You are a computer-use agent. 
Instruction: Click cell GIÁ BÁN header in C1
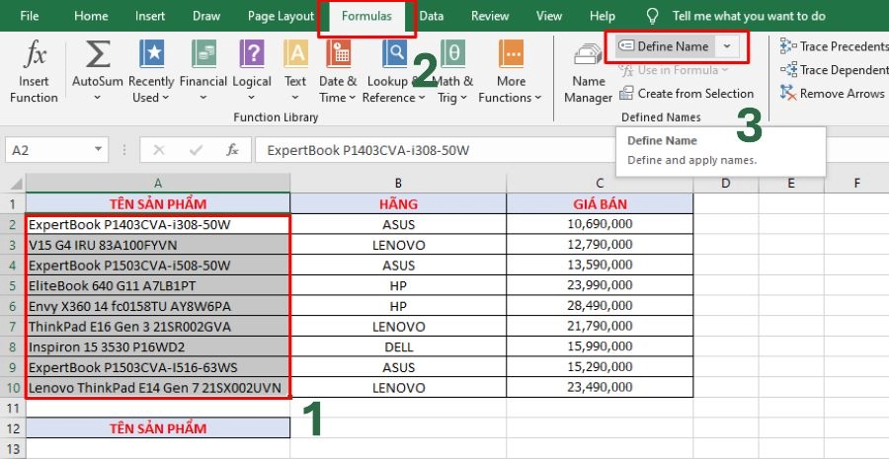(600, 204)
